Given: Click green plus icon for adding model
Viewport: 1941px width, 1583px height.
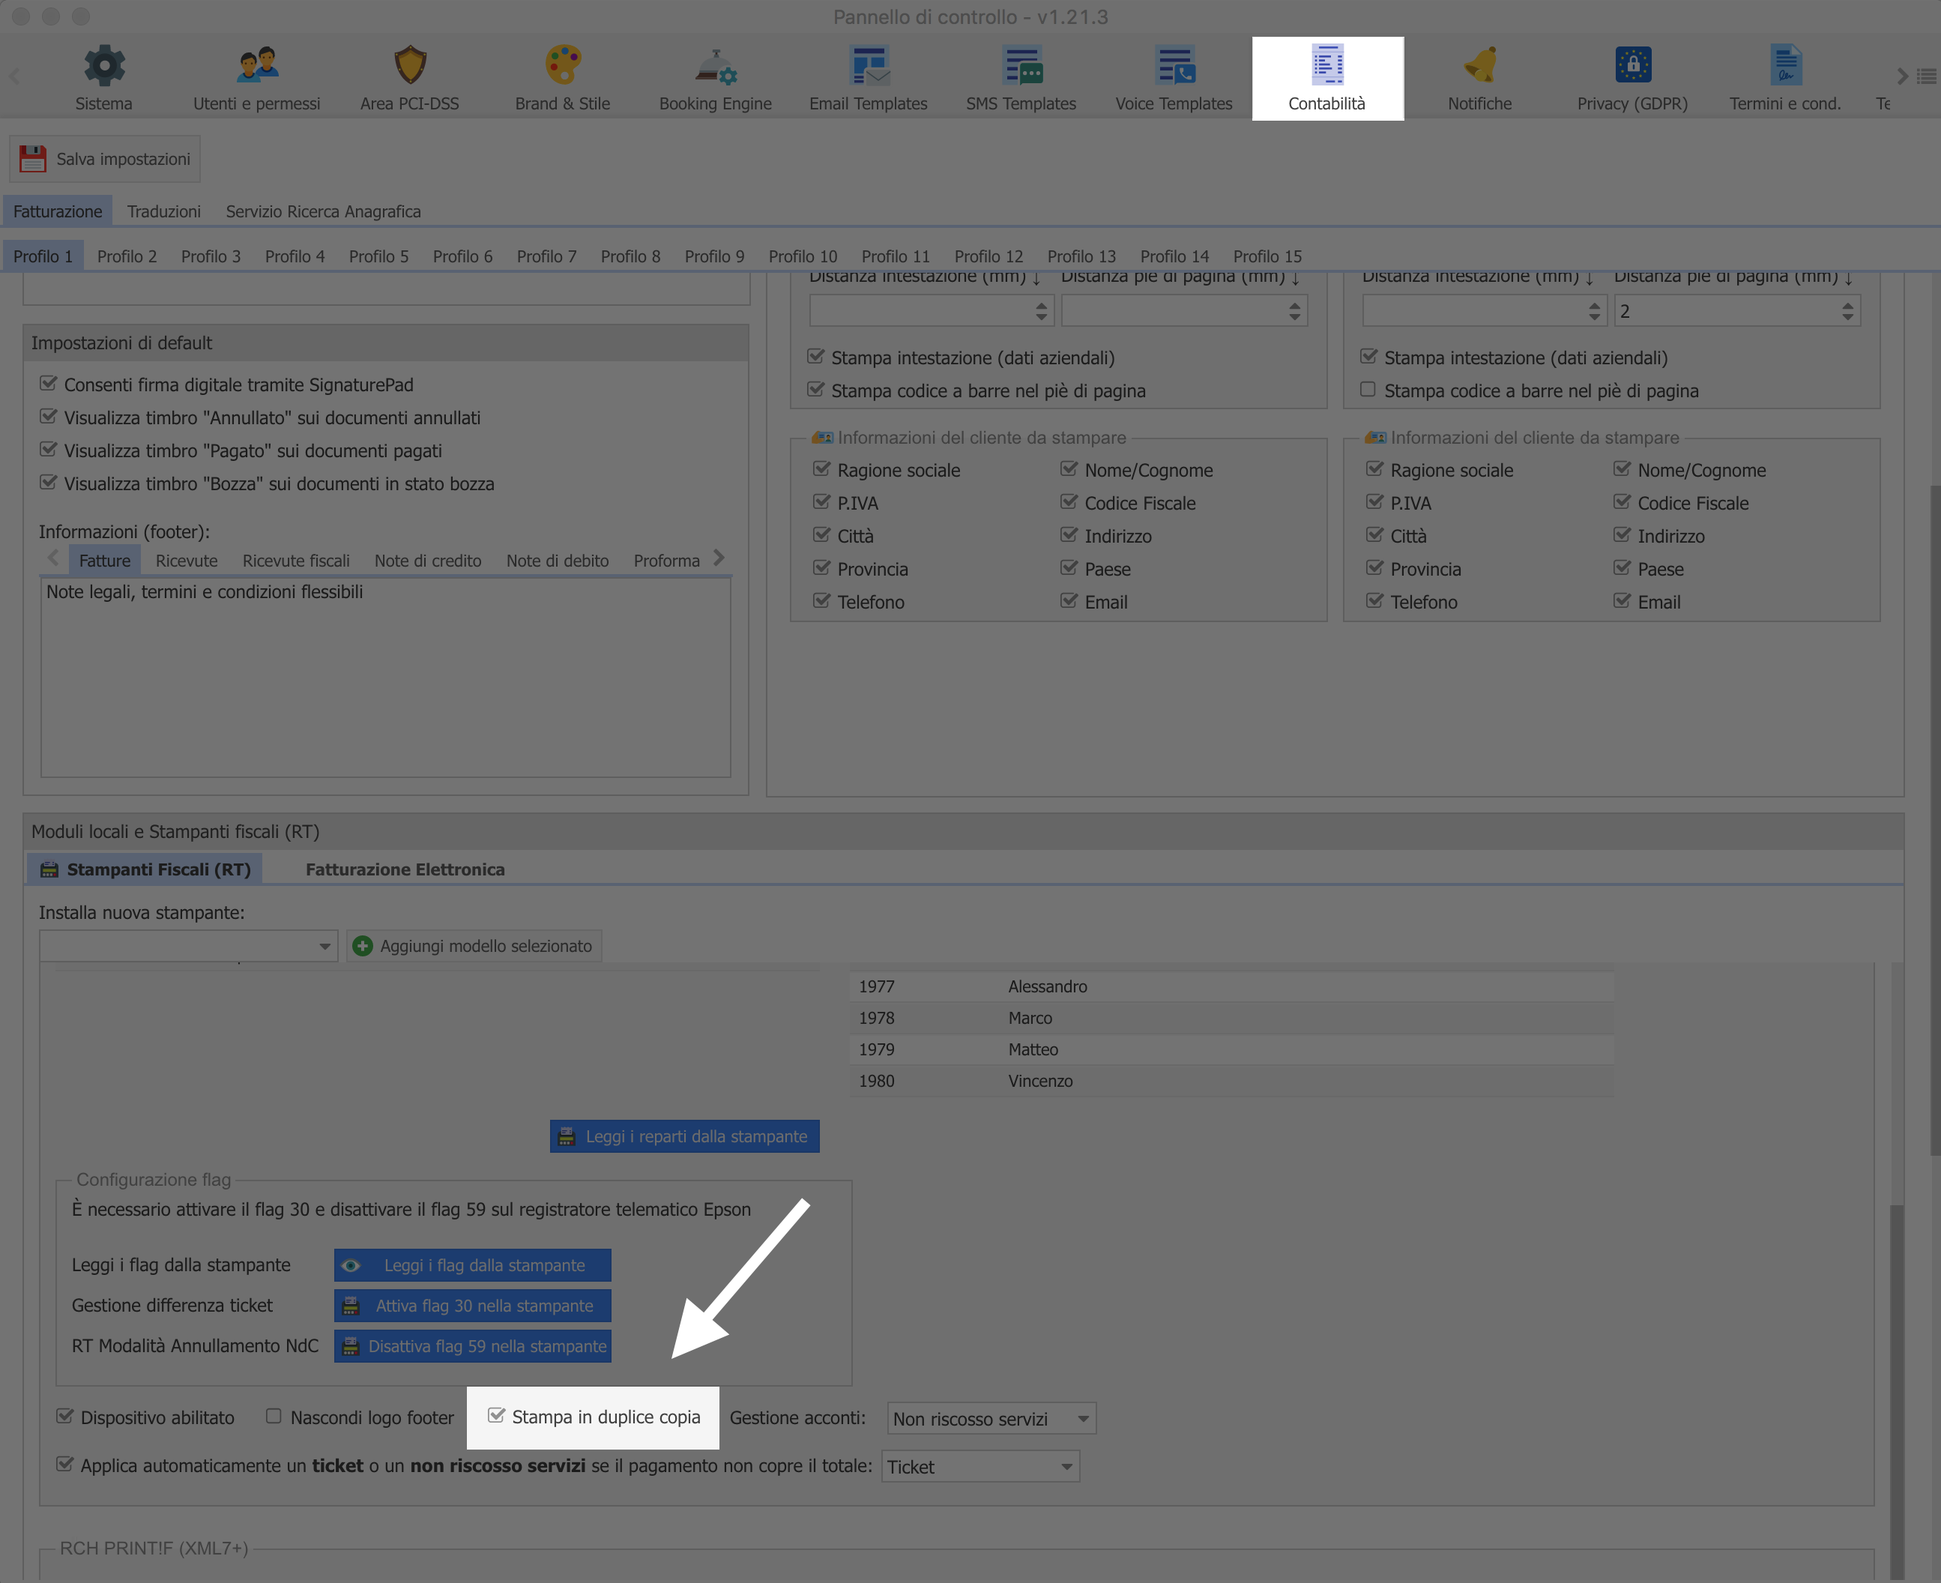Looking at the screenshot, I should [x=363, y=946].
